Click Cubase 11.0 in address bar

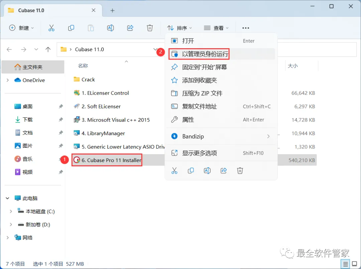(x=90, y=49)
